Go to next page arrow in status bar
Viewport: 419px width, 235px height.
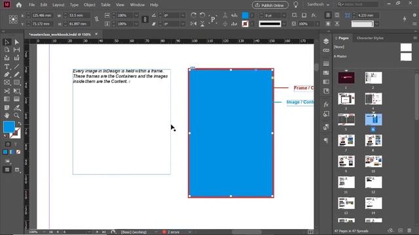click(x=97, y=232)
